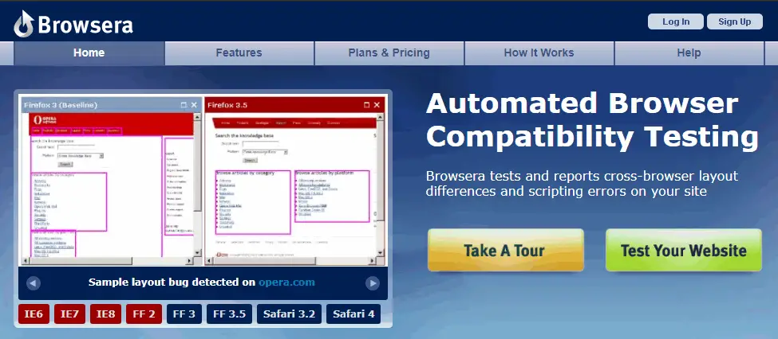Select the FF 3.5 browser button
Image resolution: width=778 pixels, height=339 pixels.
229,314
